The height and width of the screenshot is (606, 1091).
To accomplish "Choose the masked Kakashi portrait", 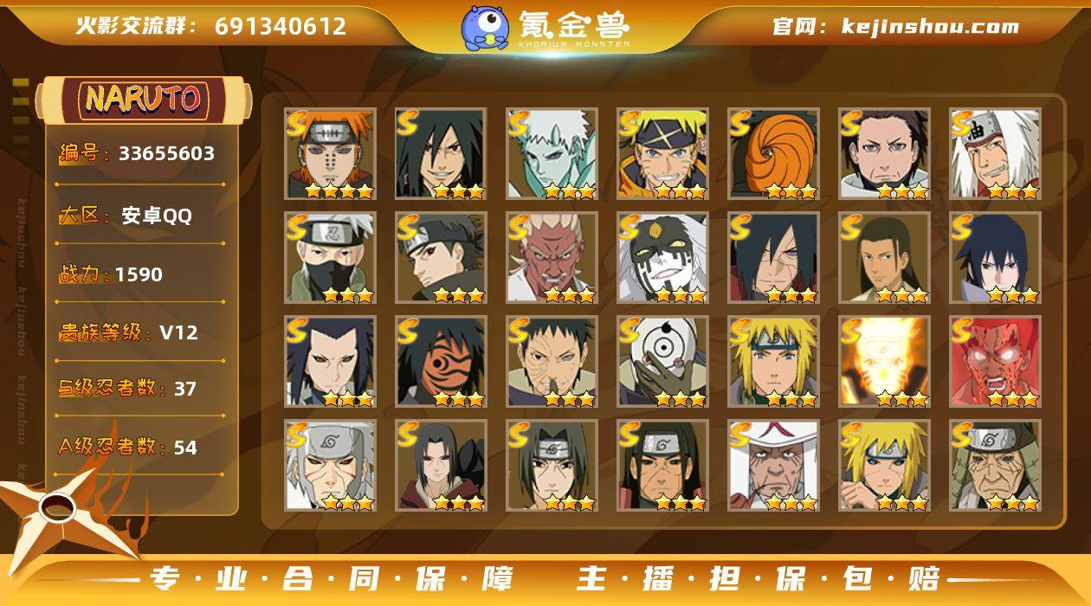I will click(x=330, y=258).
